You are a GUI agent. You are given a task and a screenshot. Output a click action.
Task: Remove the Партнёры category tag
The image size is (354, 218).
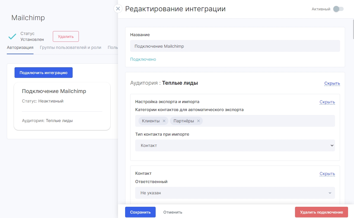[x=198, y=121]
